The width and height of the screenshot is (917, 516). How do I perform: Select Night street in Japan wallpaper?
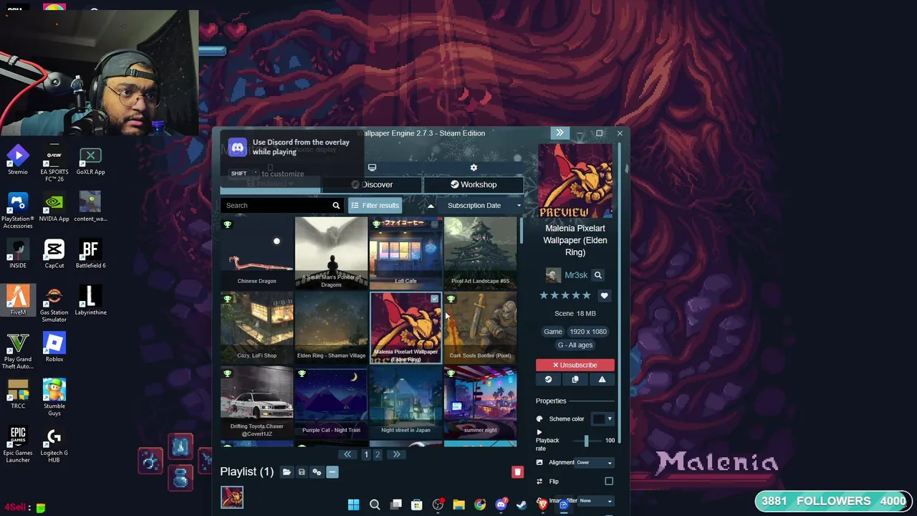click(405, 402)
